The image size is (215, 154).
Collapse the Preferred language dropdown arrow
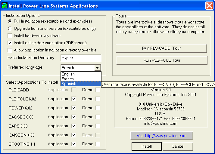click(x=98, y=68)
